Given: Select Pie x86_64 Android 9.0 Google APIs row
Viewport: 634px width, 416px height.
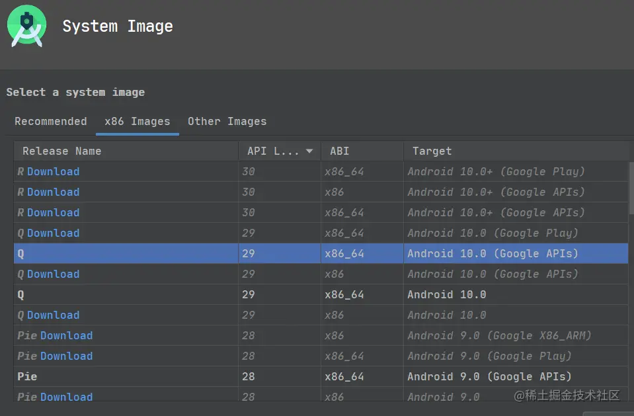Looking at the screenshot, I should pyautogui.click(x=264, y=377).
